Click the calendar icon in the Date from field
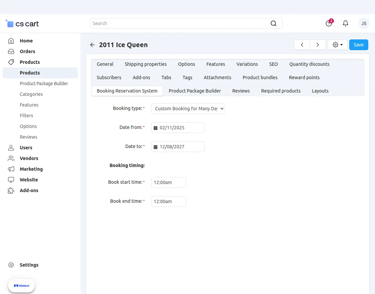 coord(155,127)
